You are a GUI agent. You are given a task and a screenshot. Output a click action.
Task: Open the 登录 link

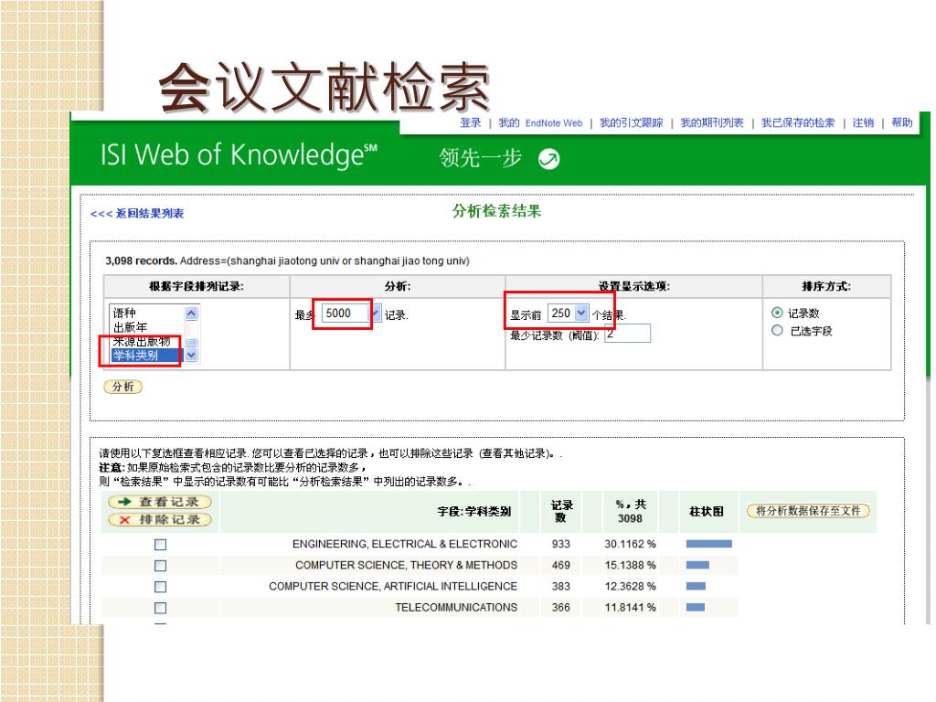[471, 122]
